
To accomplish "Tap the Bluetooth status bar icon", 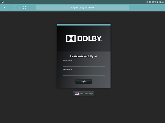I will point(147,2).
